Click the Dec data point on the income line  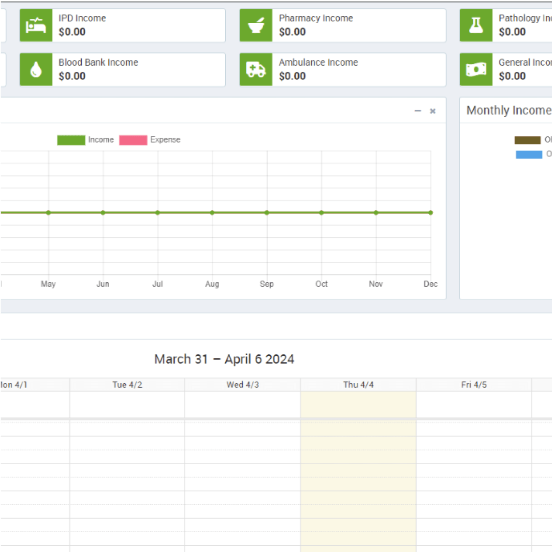click(430, 212)
